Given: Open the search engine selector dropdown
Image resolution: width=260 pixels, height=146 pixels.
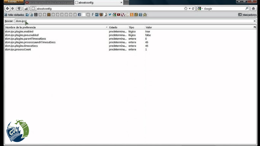Looking at the screenshot, I should [x=200, y=9].
